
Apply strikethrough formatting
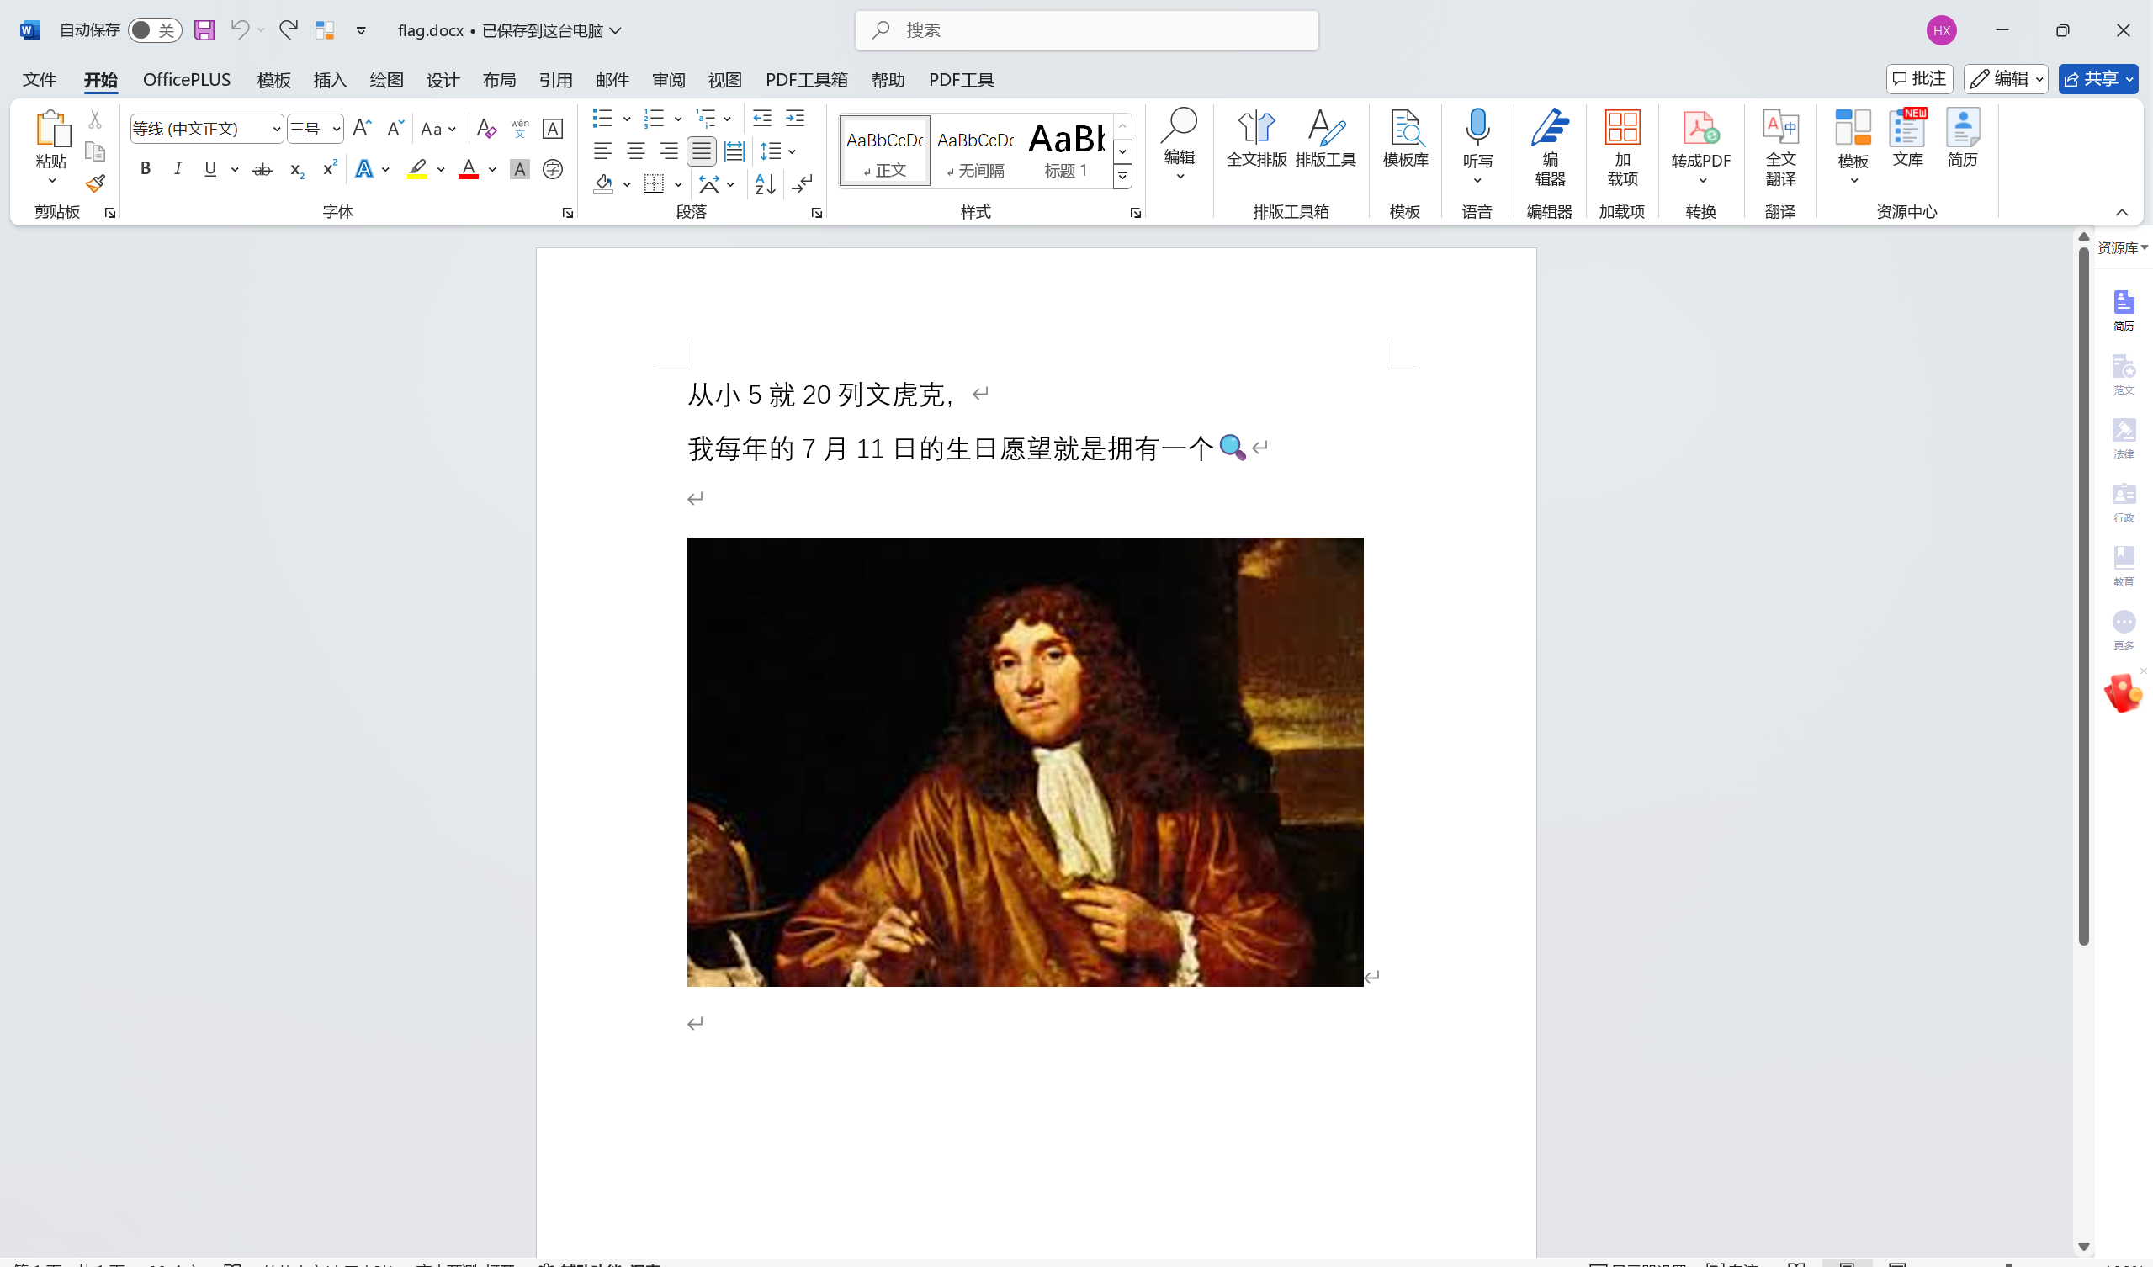tap(262, 169)
